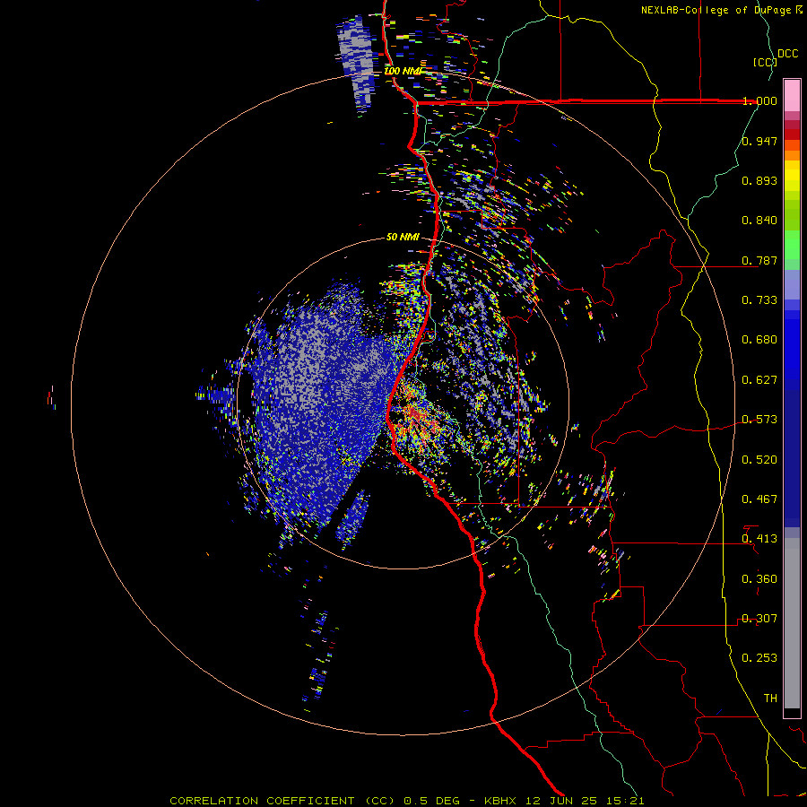Click the 0.467 scale value
This screenshot has height=807, width=807.
(759, 499)
